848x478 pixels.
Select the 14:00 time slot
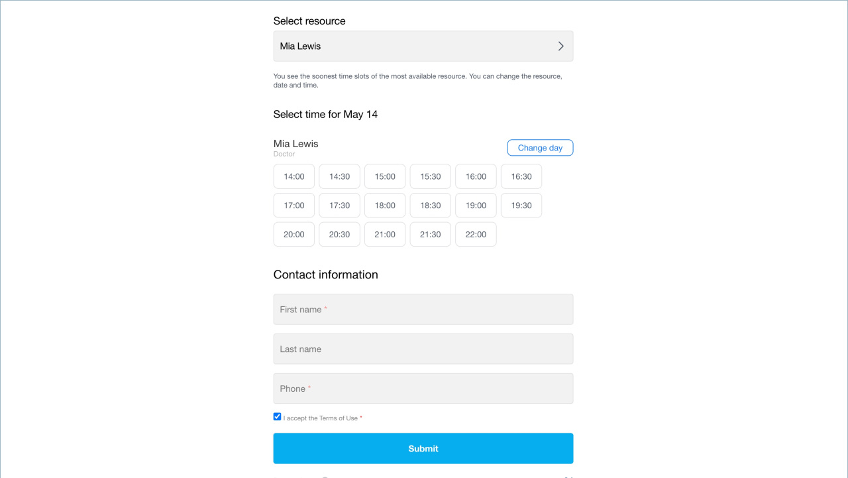click(294, 176)
